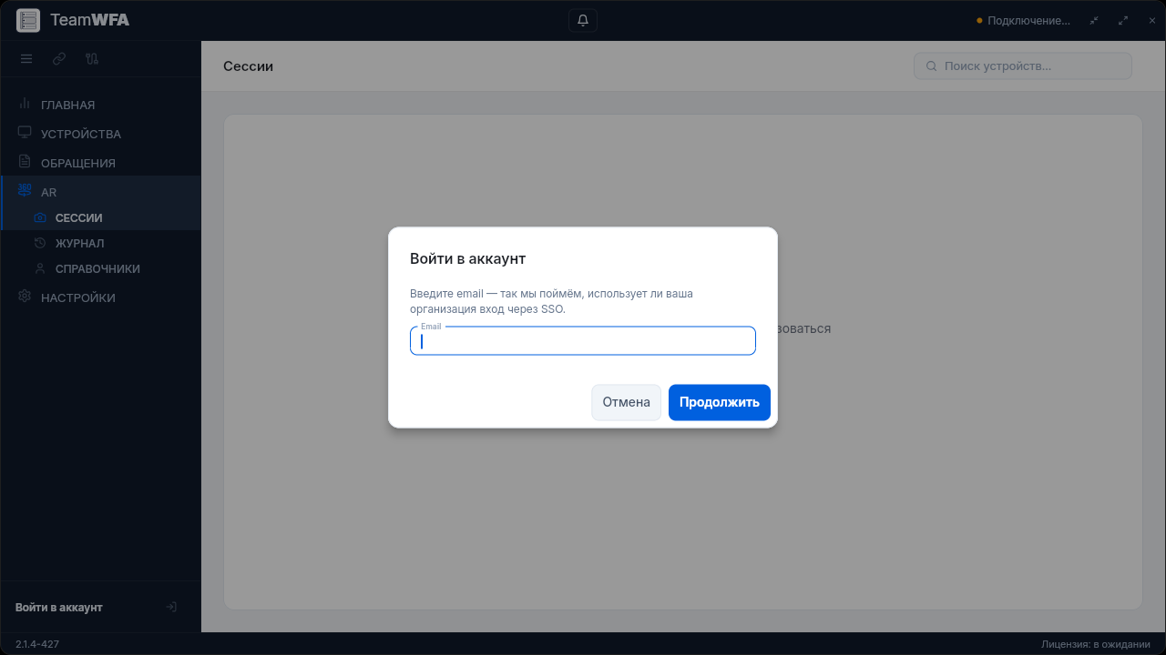Open the notifications bell
Viewport: 1166px width, 655px height.
point(583,20)
